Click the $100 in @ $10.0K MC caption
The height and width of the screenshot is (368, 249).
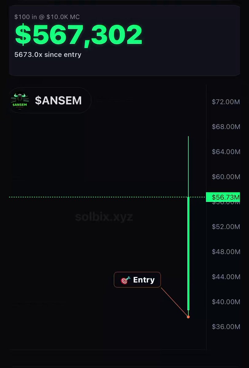[x=47, y=17]
